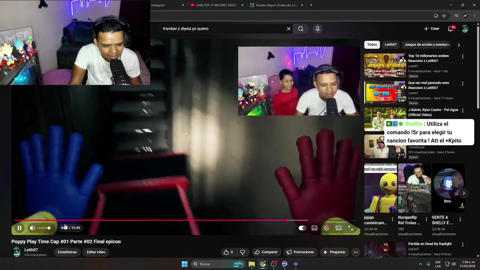The width and height of the screenshot is (480, 270).
Task: Open more actions menu beside Preguntar
Action: pos(355,252)
